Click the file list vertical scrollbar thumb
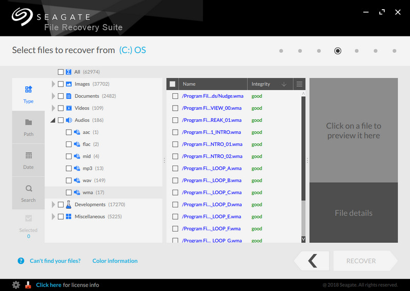Screen dimensions: 410x291 303,149
